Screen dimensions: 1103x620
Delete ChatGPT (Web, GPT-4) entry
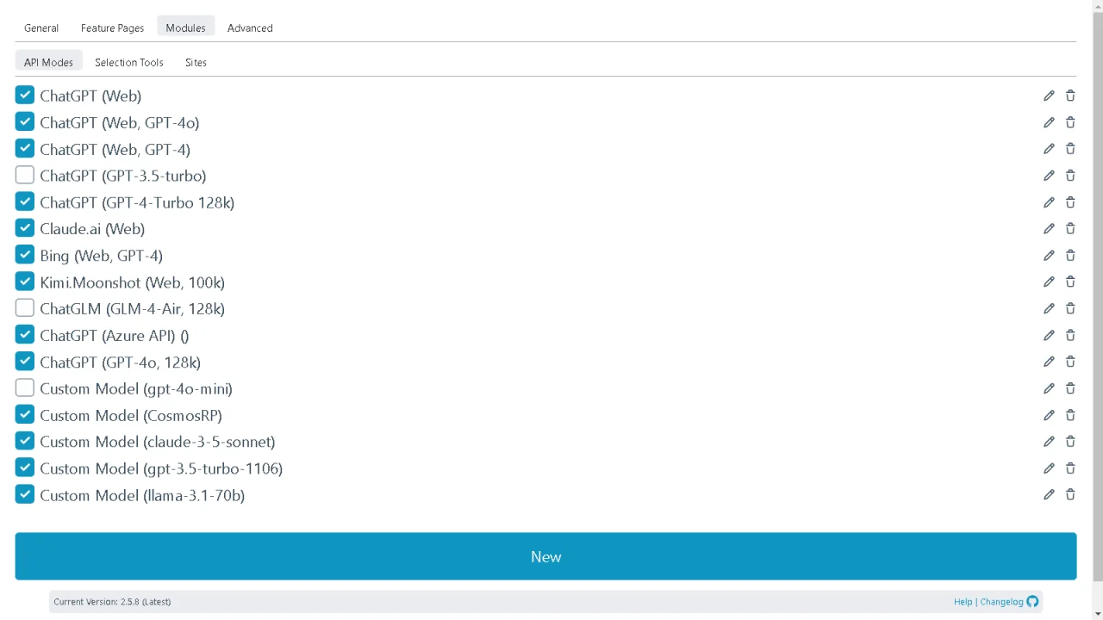1070,149
